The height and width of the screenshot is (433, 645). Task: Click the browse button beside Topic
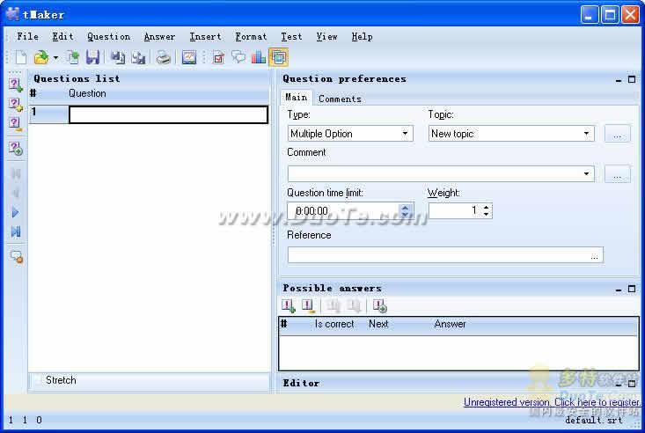(x=618, y=134)
